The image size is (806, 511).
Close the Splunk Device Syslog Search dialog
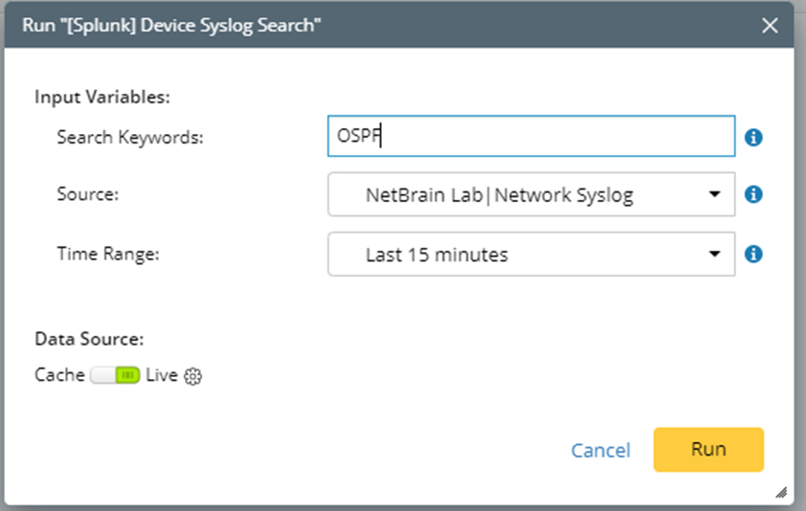tap(770, 26)
